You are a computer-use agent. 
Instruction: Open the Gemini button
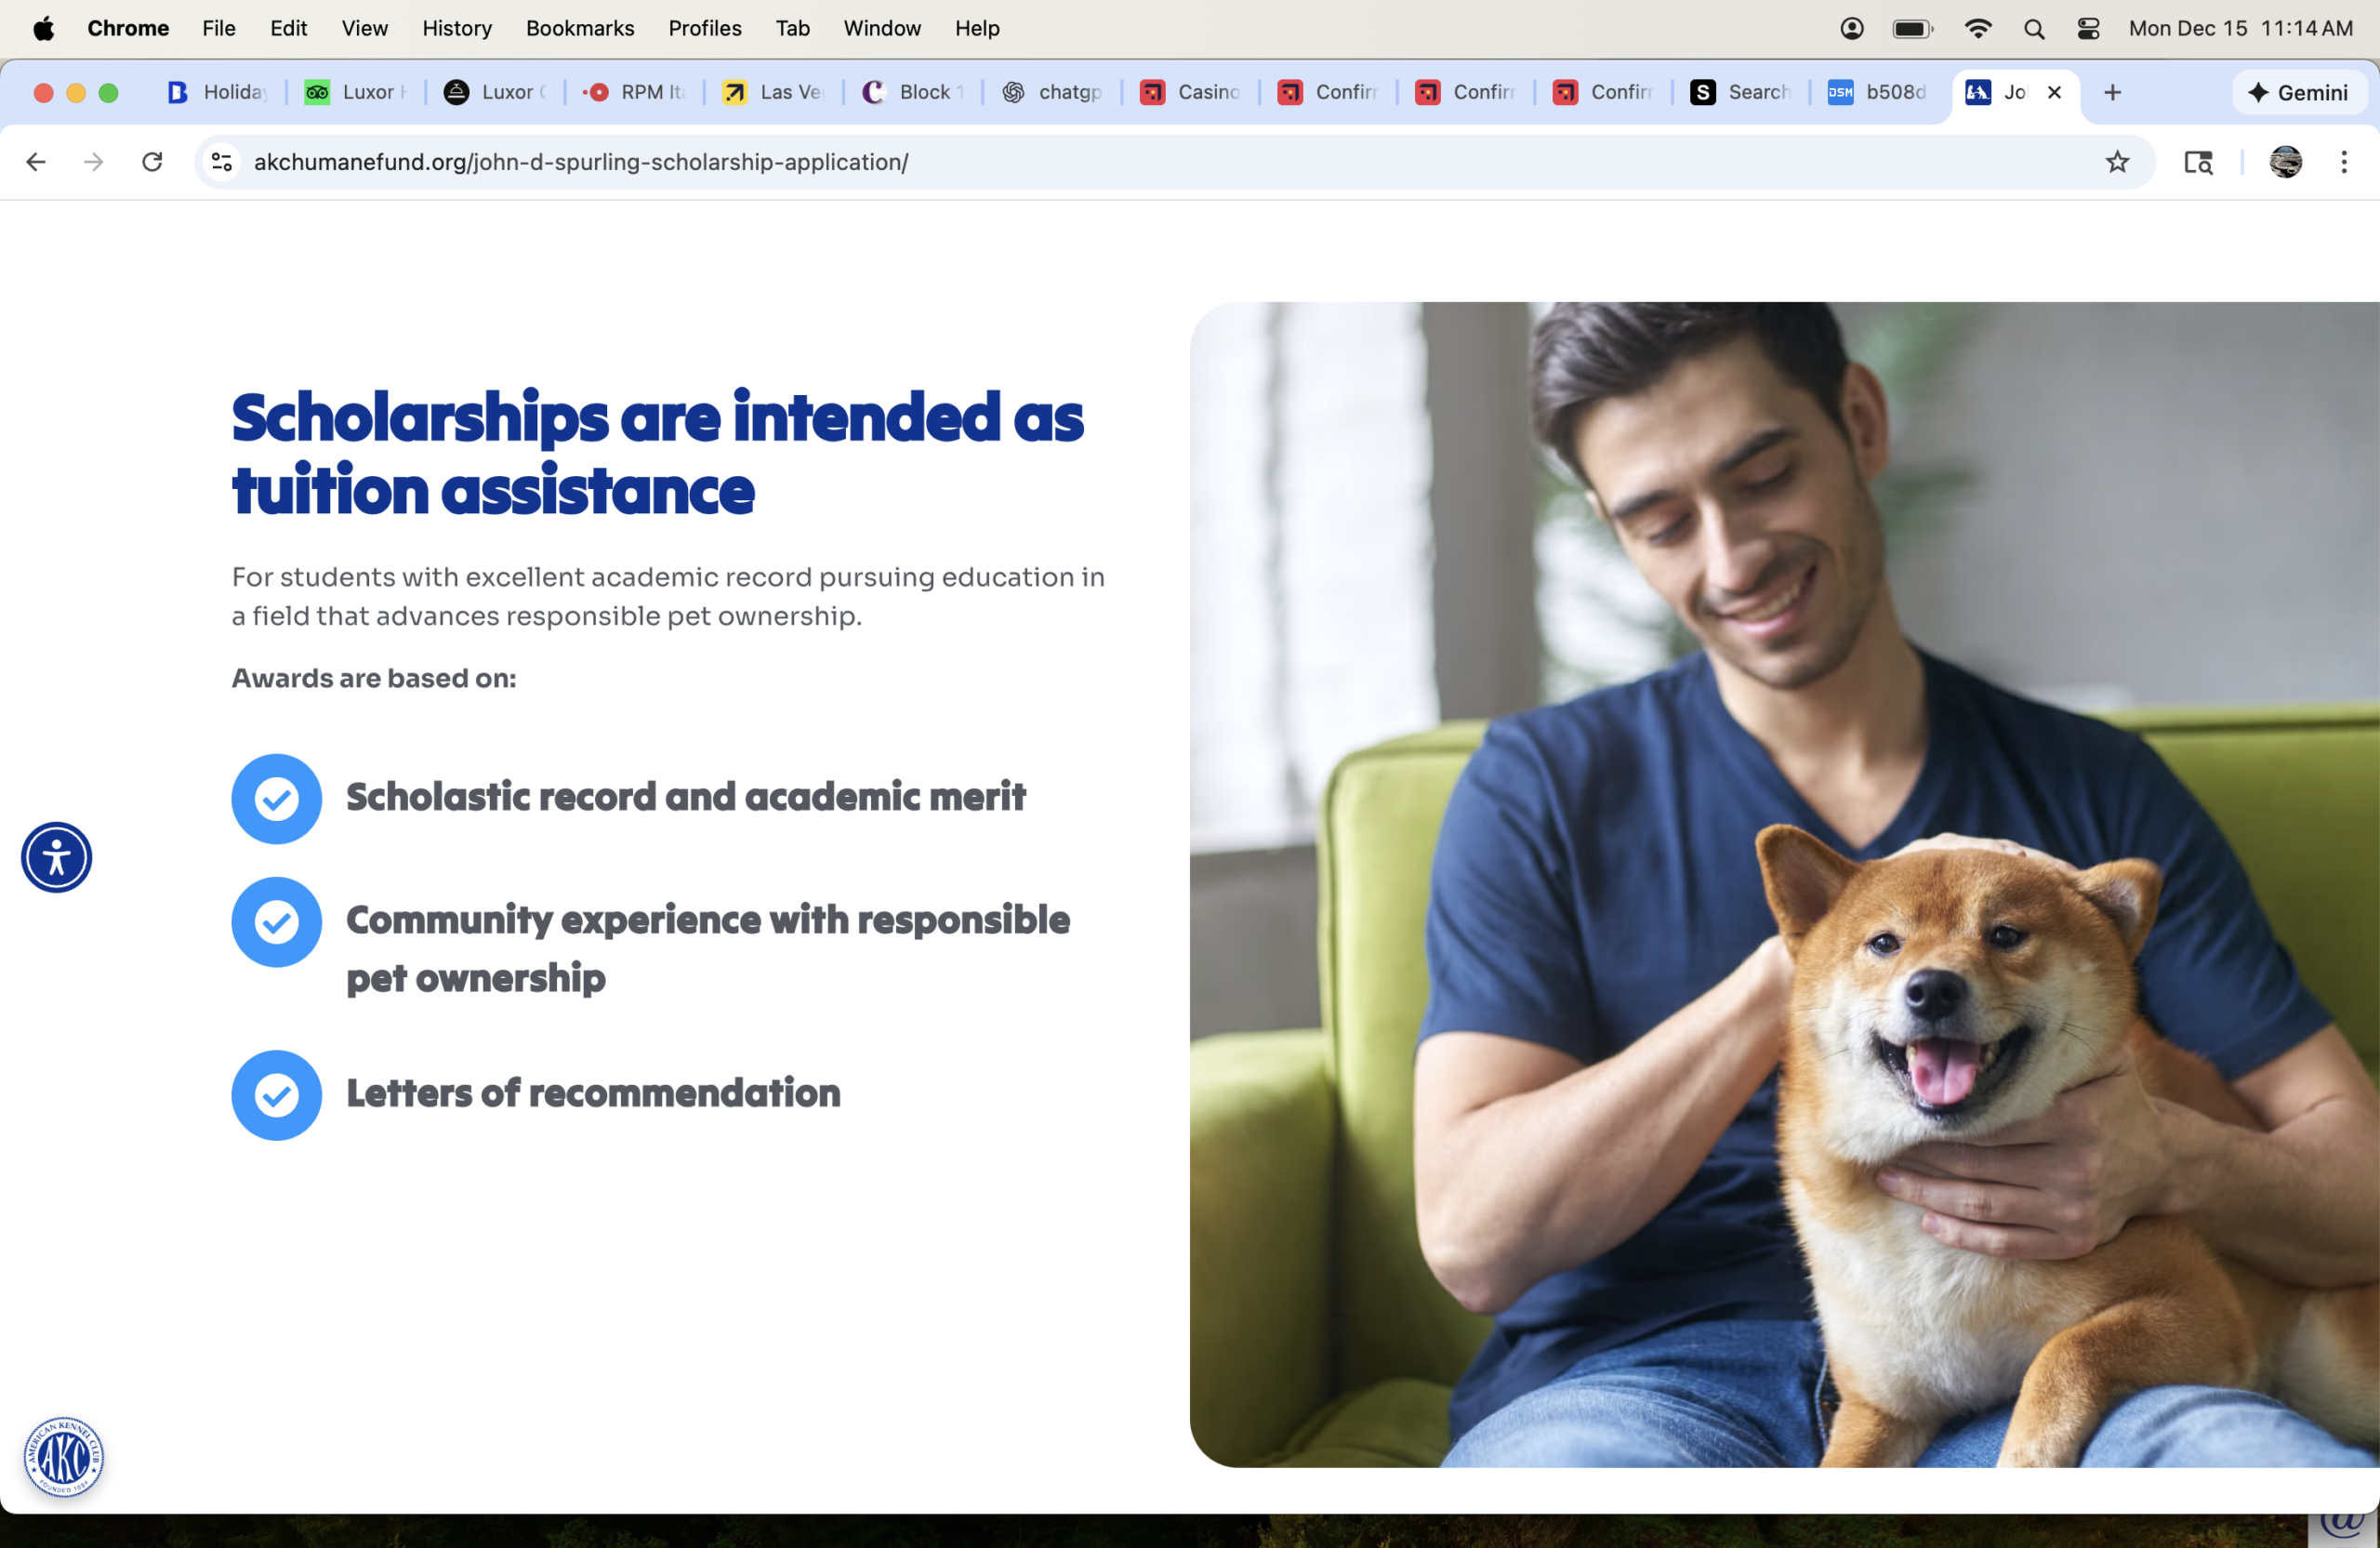point(2298,93)
